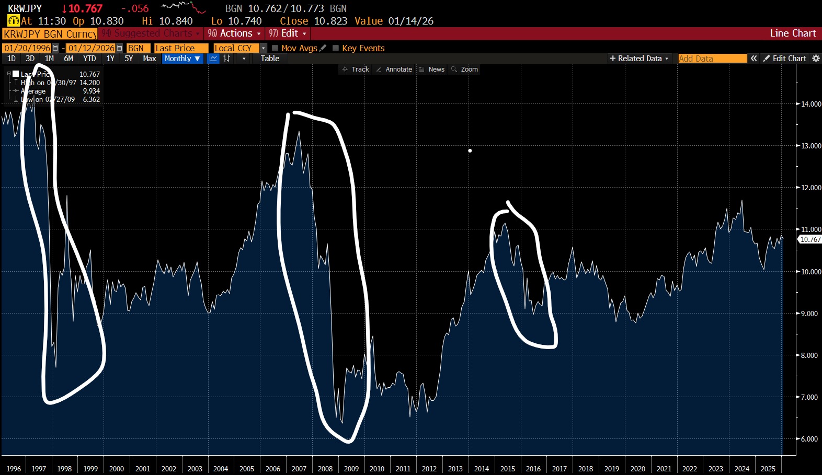822x475 pixels.
Task: Select the Max range tab
Action: [150, 59]
